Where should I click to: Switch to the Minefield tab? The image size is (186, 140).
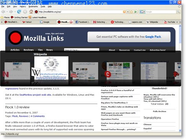[11, 22]
